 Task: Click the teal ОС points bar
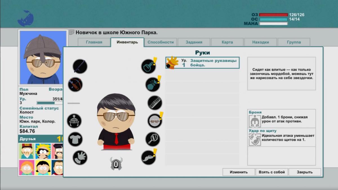coord(273,19)
